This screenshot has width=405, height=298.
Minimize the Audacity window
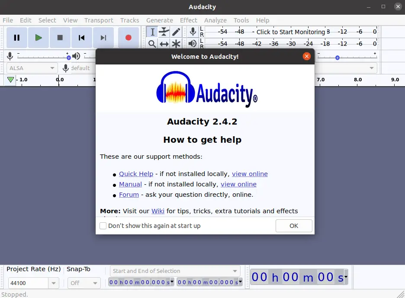tap(369, 7)
